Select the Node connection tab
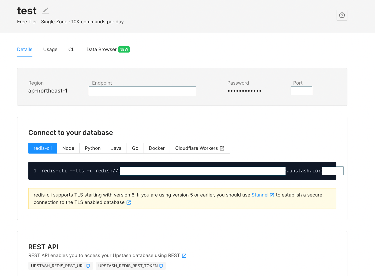Screen dimensions: 375x276 coord(68,148)
